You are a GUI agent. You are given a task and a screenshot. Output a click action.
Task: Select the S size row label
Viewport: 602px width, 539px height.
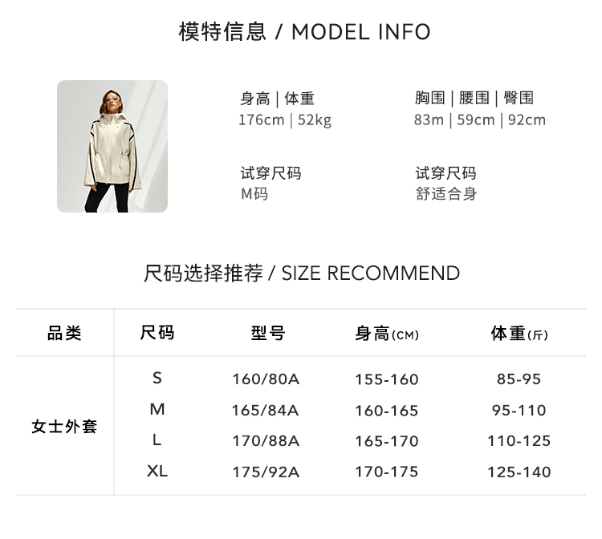coord(157,378)
